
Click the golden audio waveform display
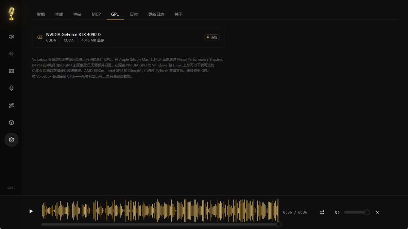point(160,211)
